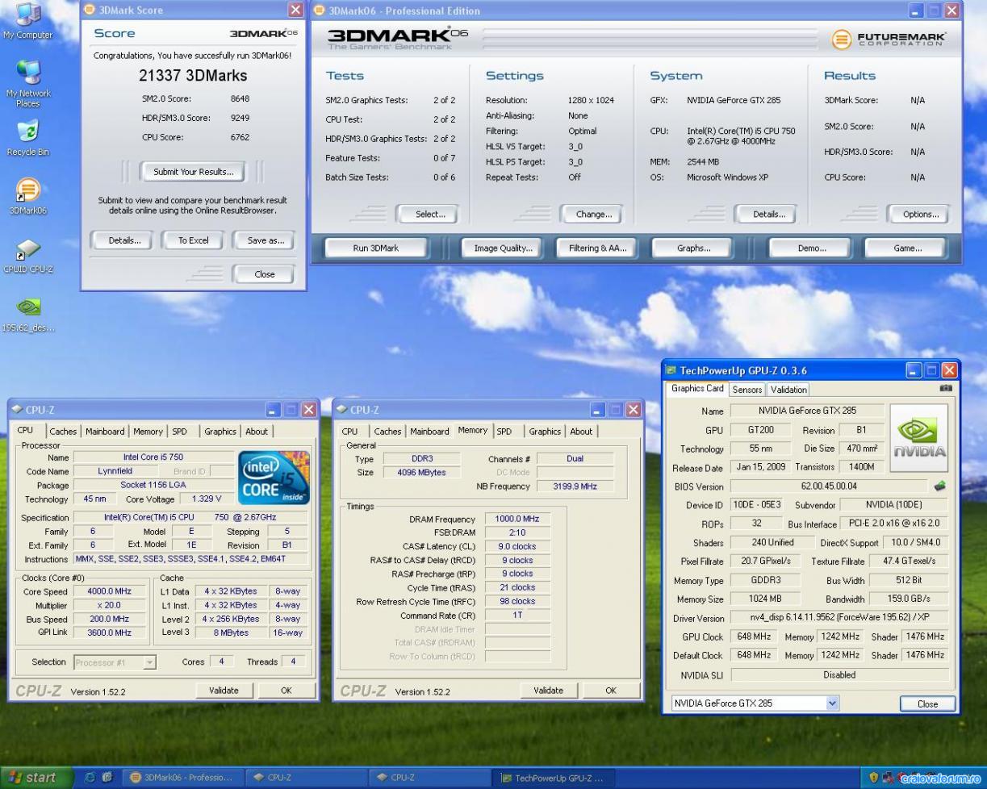Click the CAS# Latency value 9.0 clocks
The height and width of the screenshot is (789, 987).
(x=518, y=546)
